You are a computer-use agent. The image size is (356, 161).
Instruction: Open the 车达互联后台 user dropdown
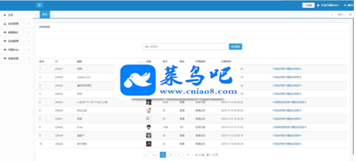pos(328,5)
